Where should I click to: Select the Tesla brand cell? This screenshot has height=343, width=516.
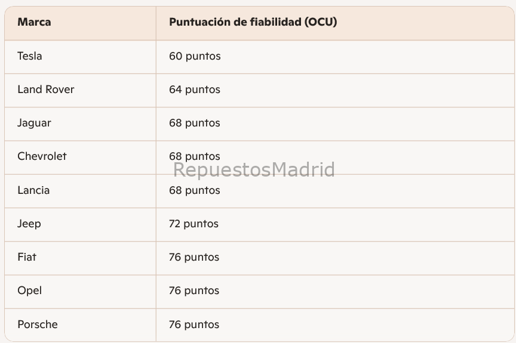click(30, 57)
